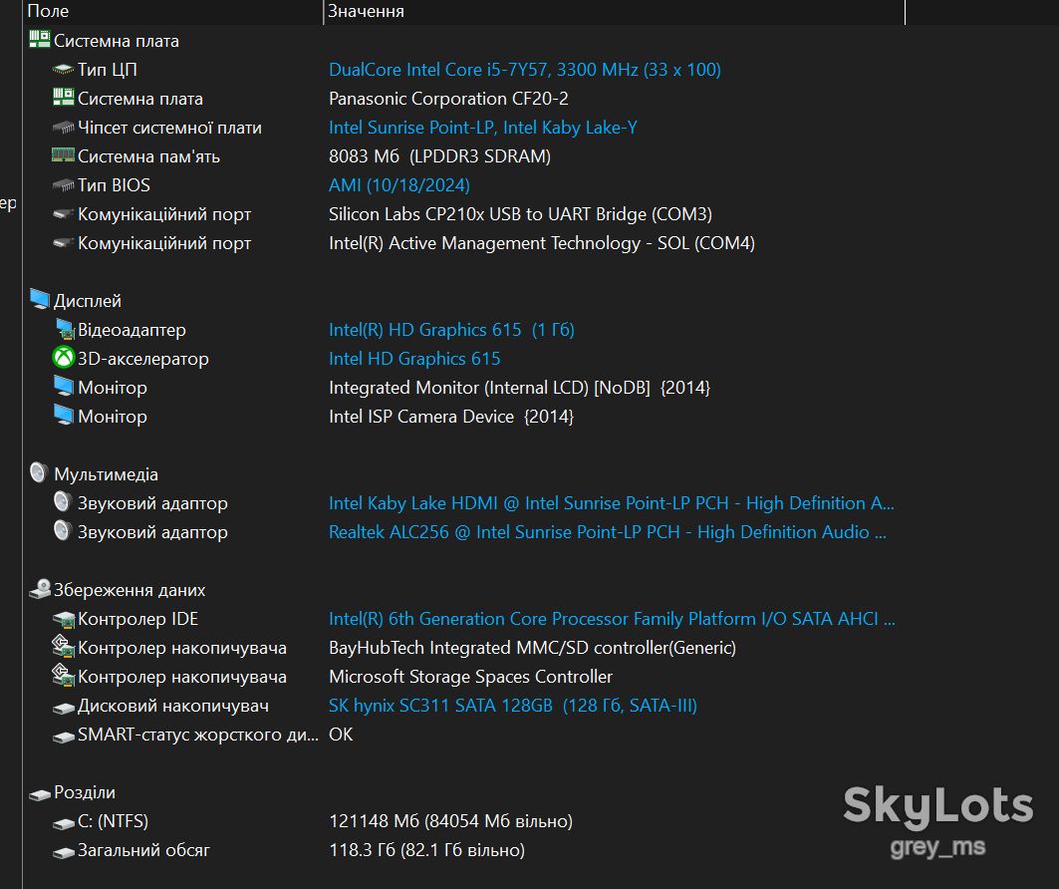This screenshot has width=1059, height=889.
Task: Select the Integrated Monitor (Internal LCD) value
Action: coord(519,388)
